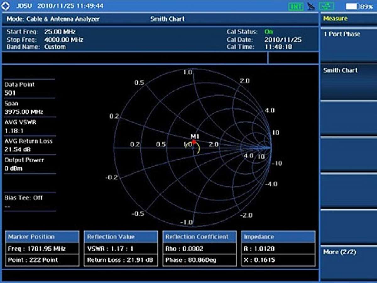
Task: Click the Impedance panel header
Action: (x=278, y=237)
